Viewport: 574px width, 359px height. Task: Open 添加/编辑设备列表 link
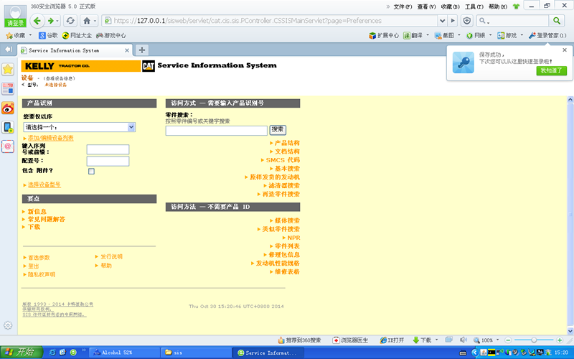50,138
